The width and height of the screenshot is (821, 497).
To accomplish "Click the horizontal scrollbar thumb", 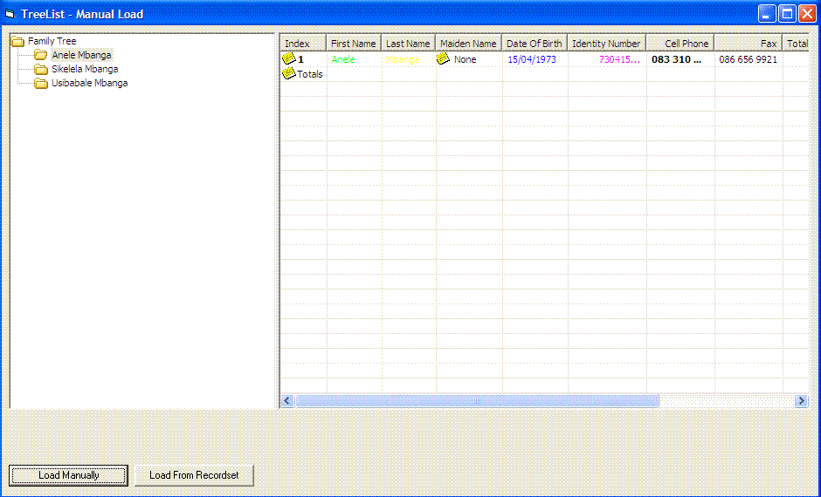I will click(x=477, y=401).
